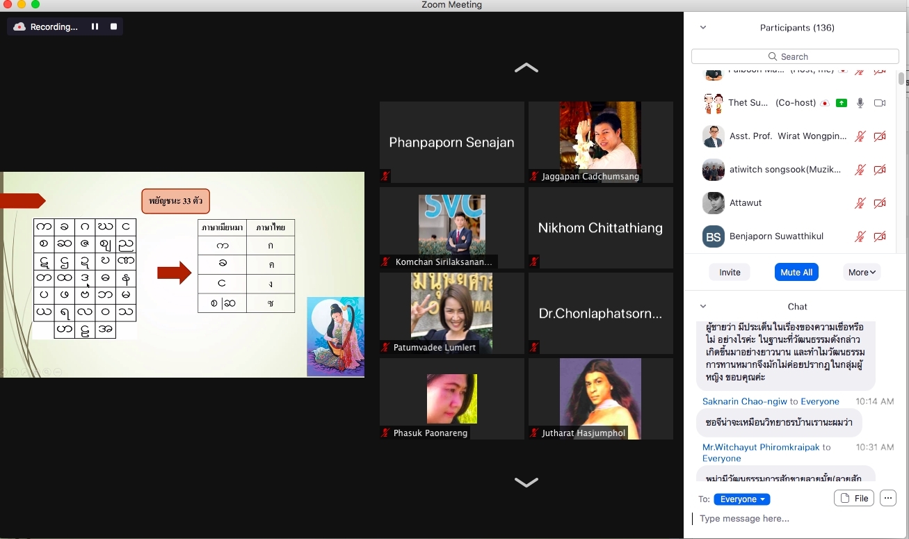Open the participants More dropdown
The width and height of the screenshot is (909, 539).
coord(862,272)
